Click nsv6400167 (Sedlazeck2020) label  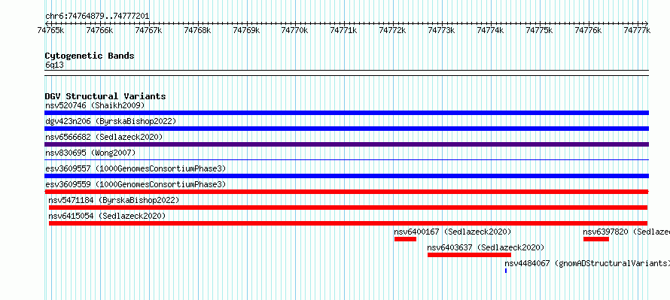click(452, 232)
